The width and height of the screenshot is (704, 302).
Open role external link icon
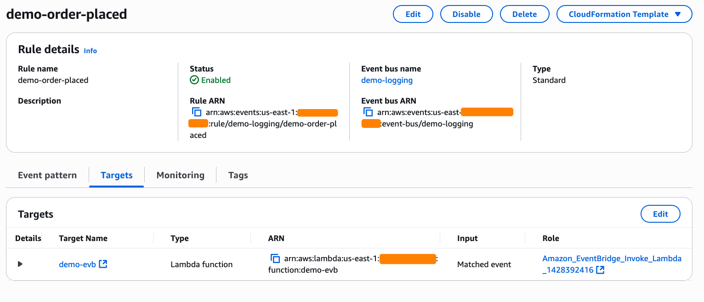point(600,270)
